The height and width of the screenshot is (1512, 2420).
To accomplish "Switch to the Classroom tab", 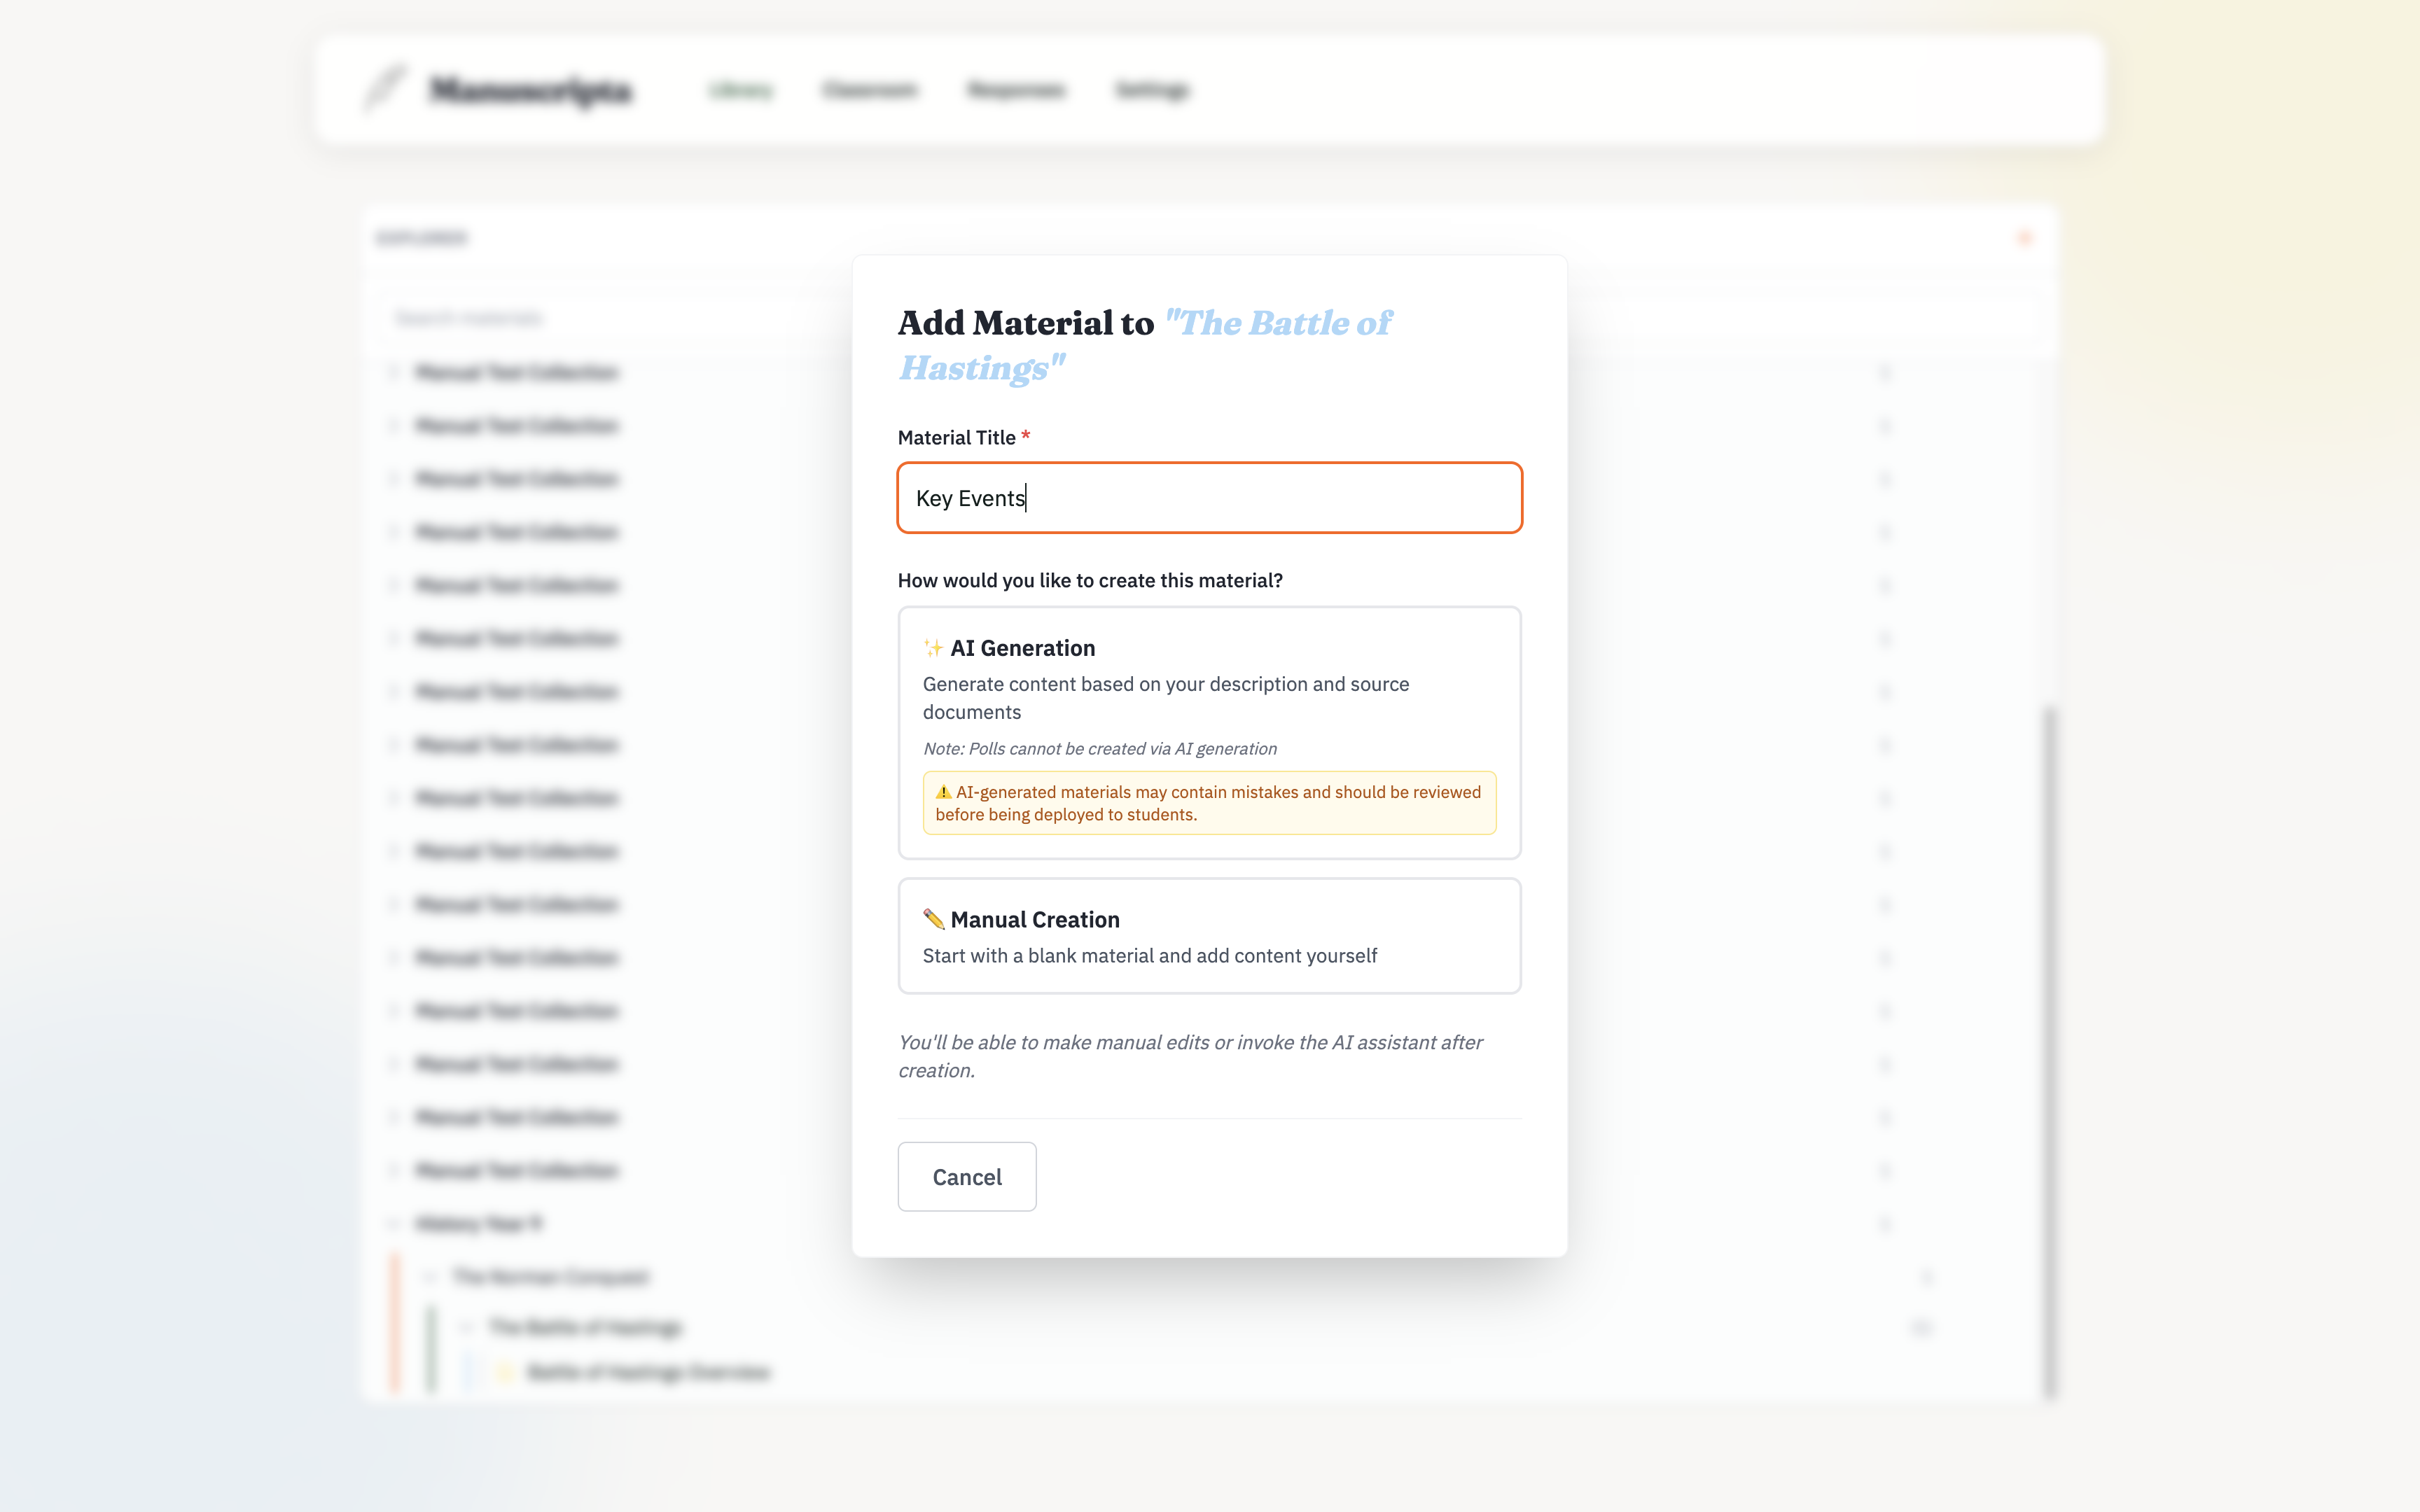I will pos(869,89).
